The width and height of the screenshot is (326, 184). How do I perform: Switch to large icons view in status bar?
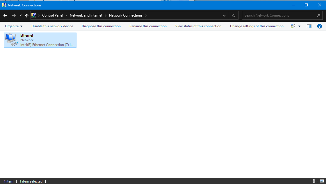pyautogui.click(x=322, y=181)
